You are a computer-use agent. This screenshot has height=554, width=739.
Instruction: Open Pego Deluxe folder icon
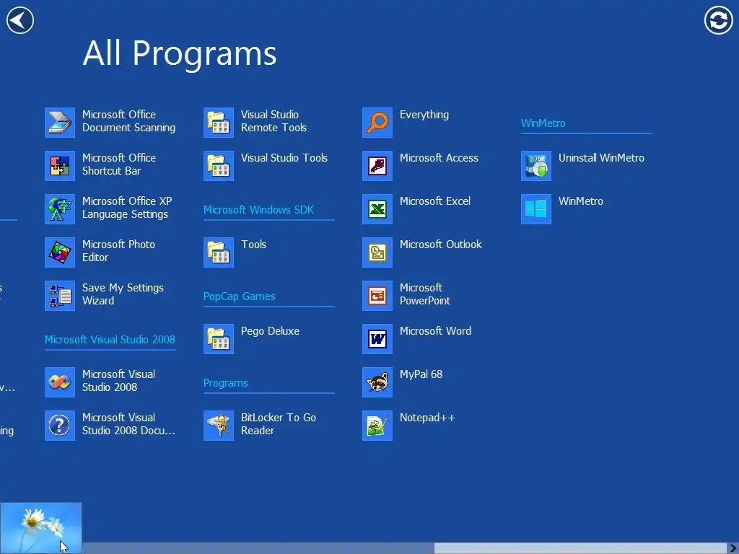[219, 339]
